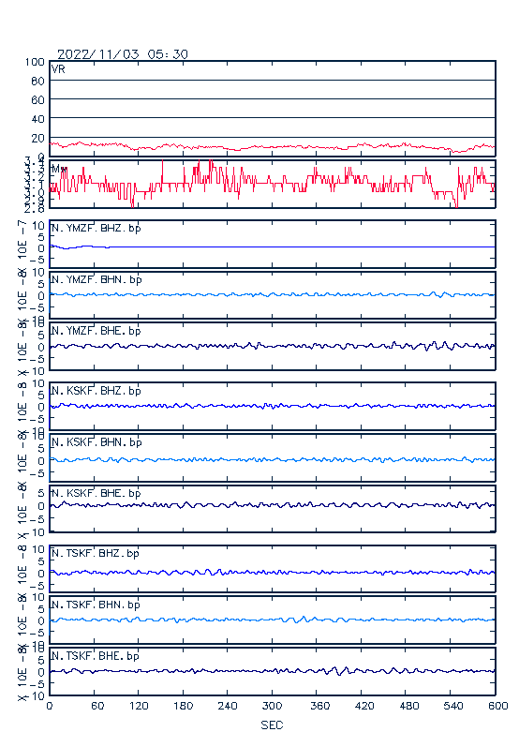Viewport: 519px width, 732px height.
Task: Click the 600 second axis tick label
Action: click(x=498, y=706)
